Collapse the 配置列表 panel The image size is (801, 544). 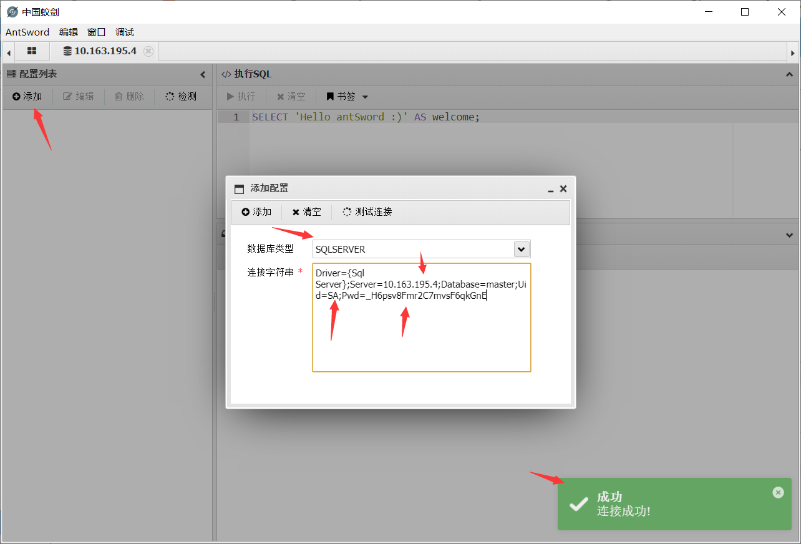pos(203,74)
